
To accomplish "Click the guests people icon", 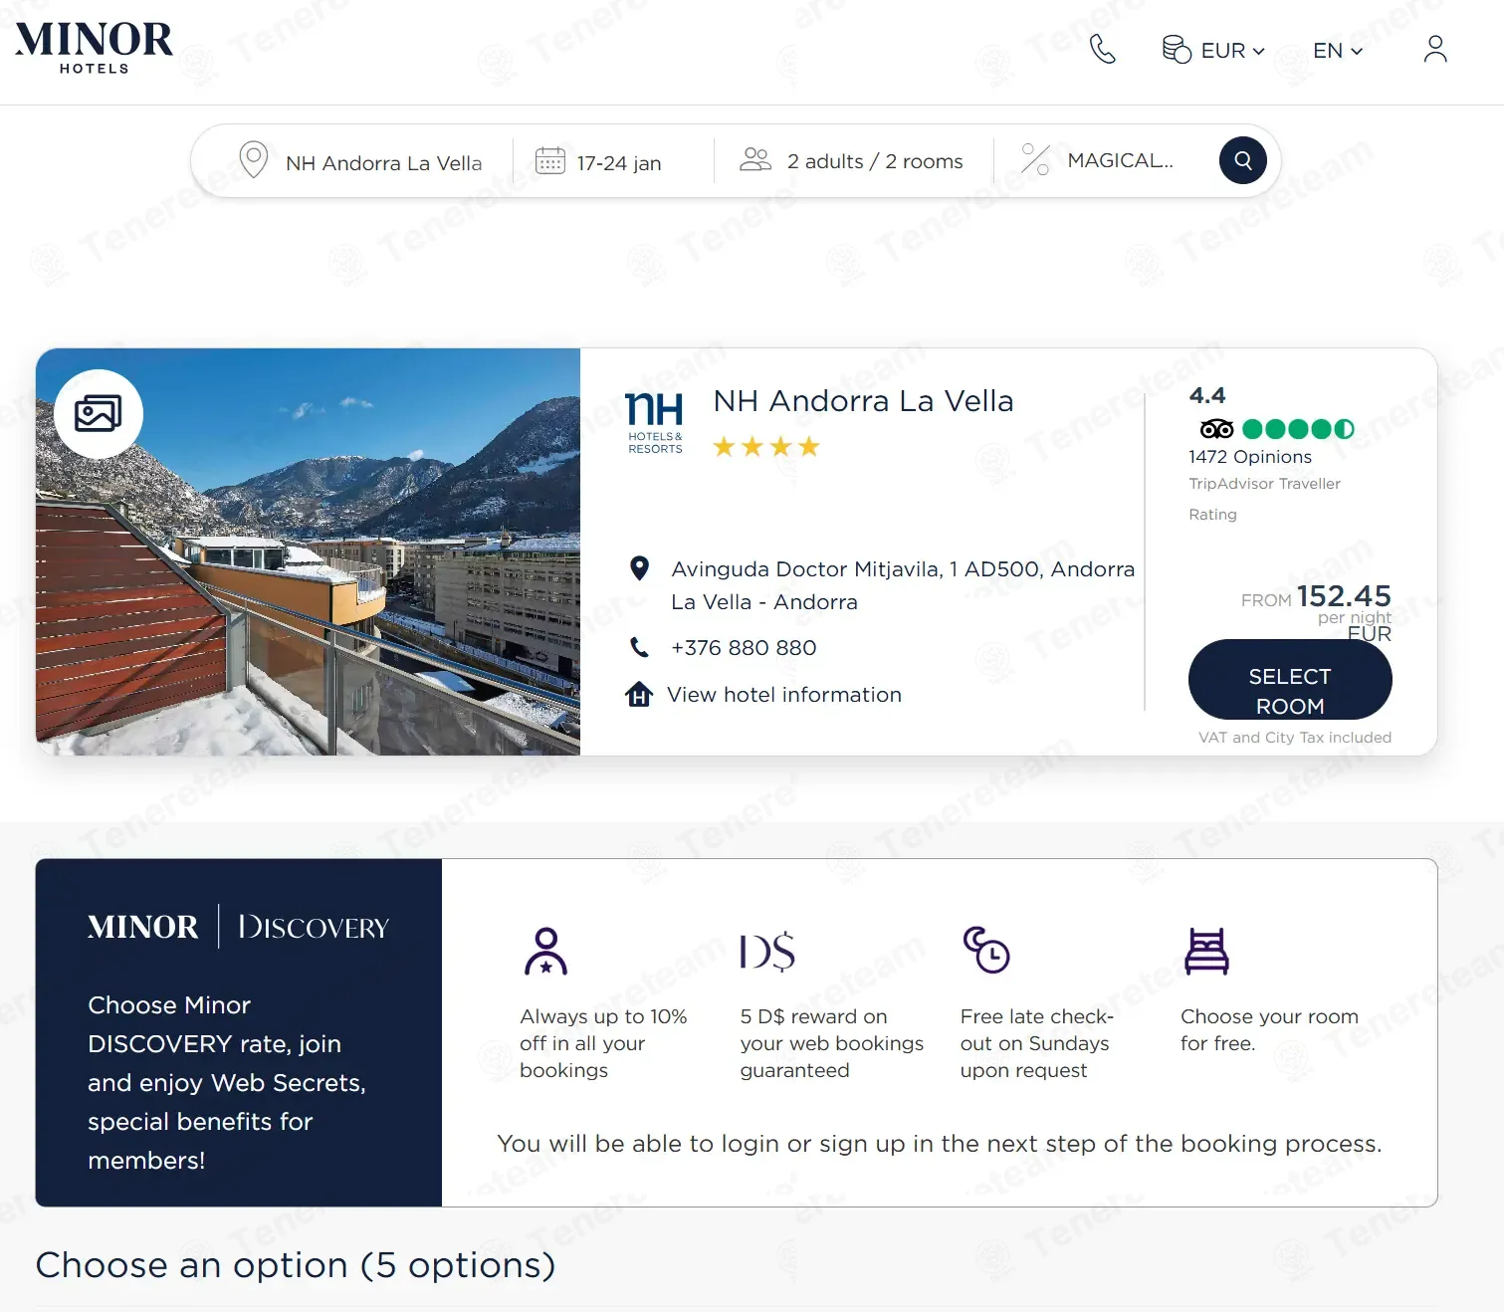I will [x=755, y=159].
